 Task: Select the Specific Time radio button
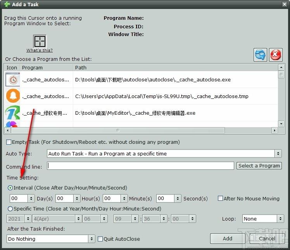click(10, 209)
